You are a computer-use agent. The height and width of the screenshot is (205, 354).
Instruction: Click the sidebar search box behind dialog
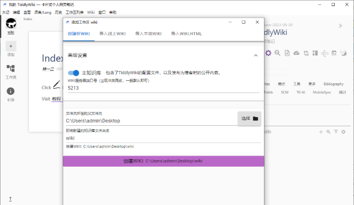point(276,72)
